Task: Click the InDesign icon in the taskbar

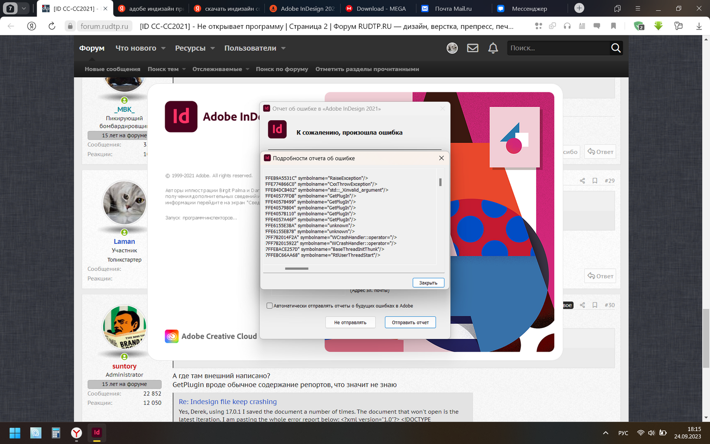Action: pyautogui.click(x=97, y=433)
